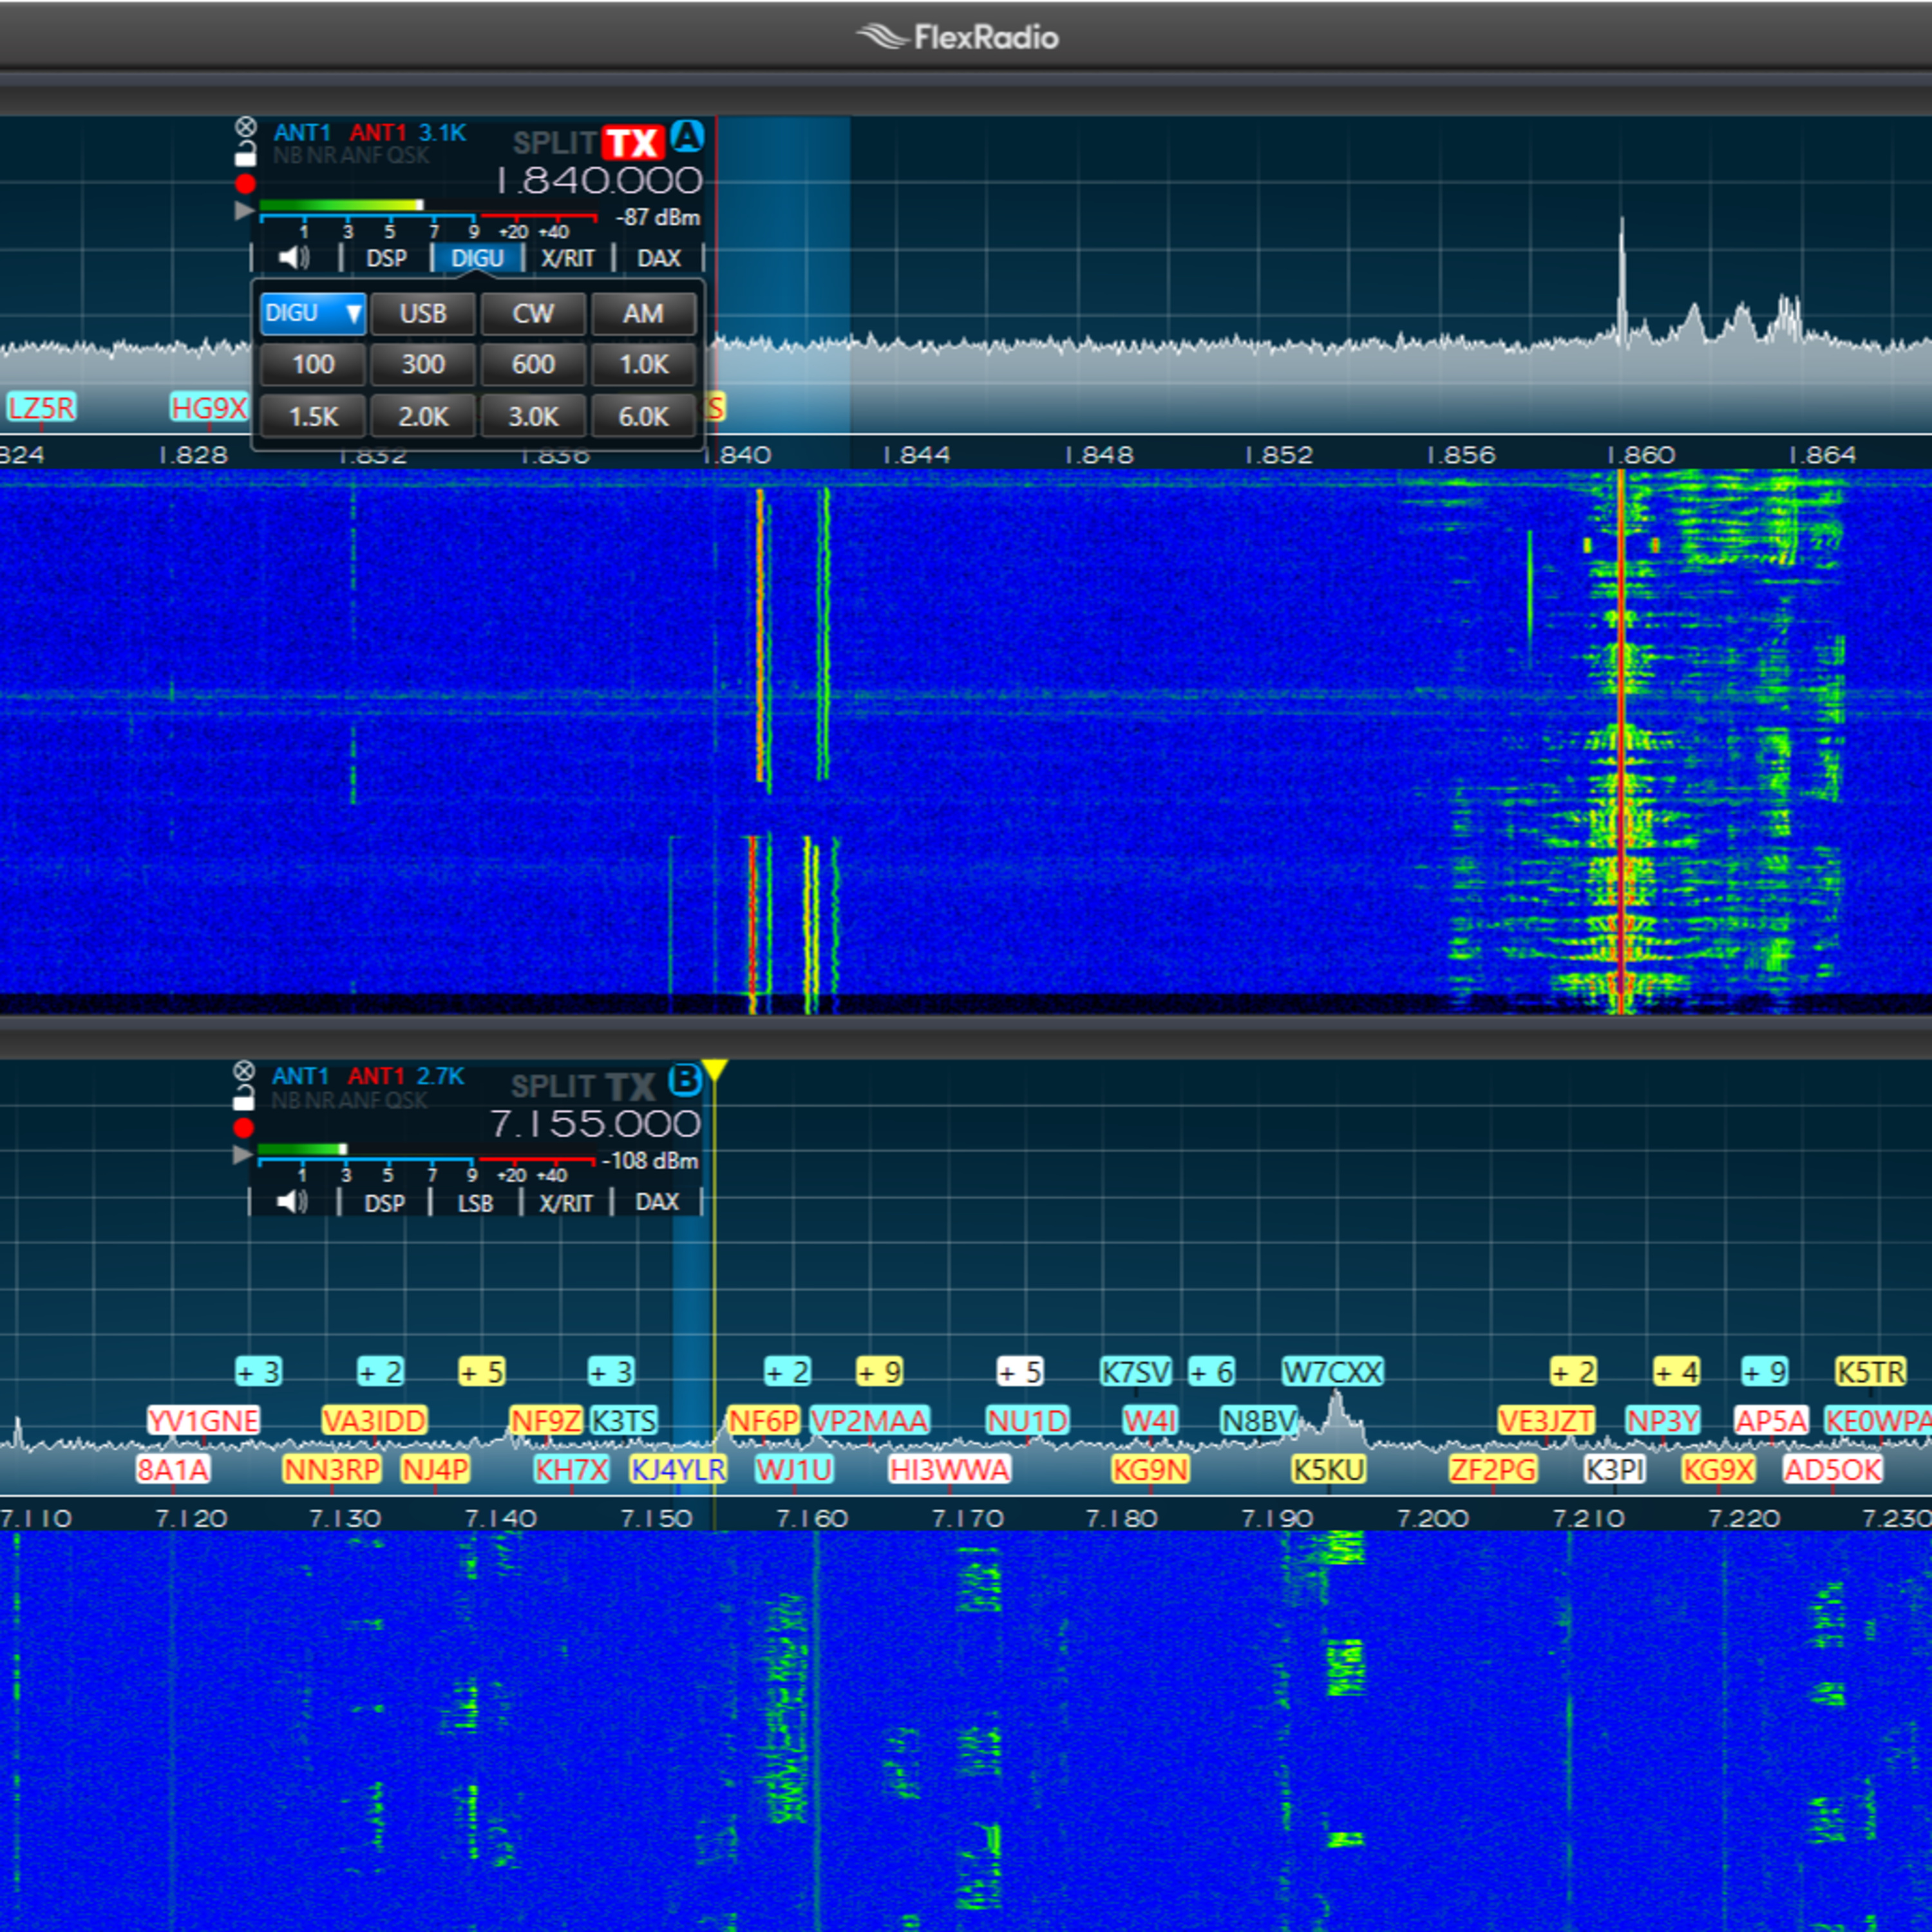
Task: Open slice A speaker audio controls
Action: (x=294, y=258)
